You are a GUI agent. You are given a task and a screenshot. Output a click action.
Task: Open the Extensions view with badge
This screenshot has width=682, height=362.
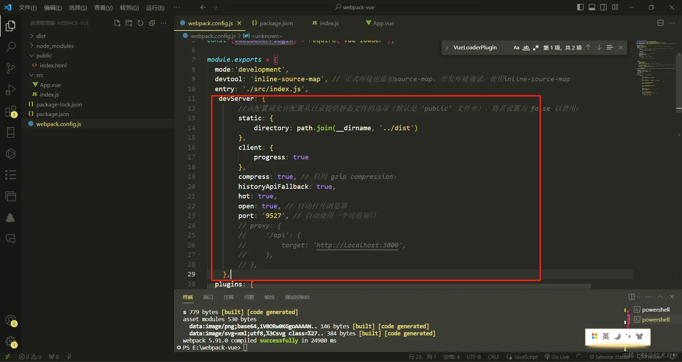pyautogui.click(x=11, y=111)
